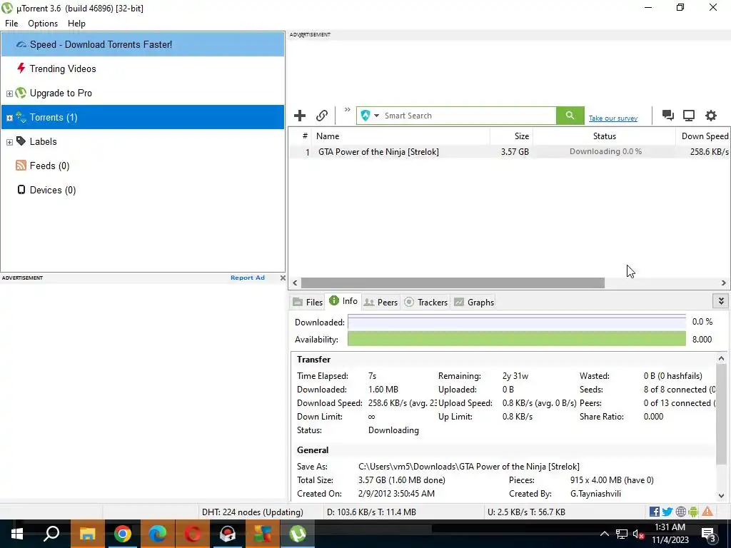This screenshot has height=548, width=731.
Task: Click the Downloading 0.0 % status progress bar
Action: tap(605, 151)
